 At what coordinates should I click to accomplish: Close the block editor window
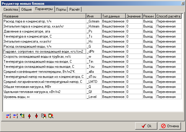[x=182, y=3]
